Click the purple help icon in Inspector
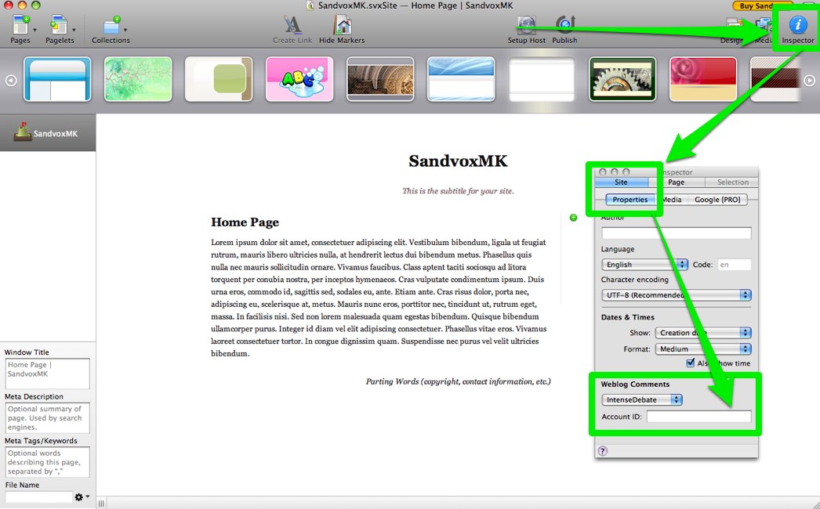Image resolution: width=820 pixels, height=509 pixels. pyautogui.click(x=603, y=450)
